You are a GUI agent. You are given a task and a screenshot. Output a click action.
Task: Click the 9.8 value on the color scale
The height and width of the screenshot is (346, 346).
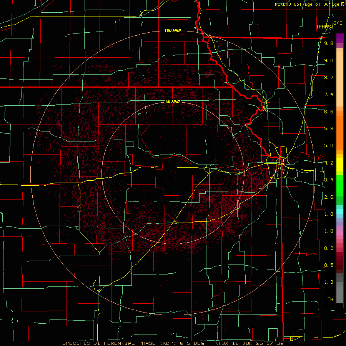329,43
